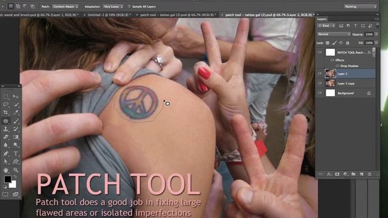Hide the Background layer
388x218 pixels.
pyautogui.click(x=319, y=93)
